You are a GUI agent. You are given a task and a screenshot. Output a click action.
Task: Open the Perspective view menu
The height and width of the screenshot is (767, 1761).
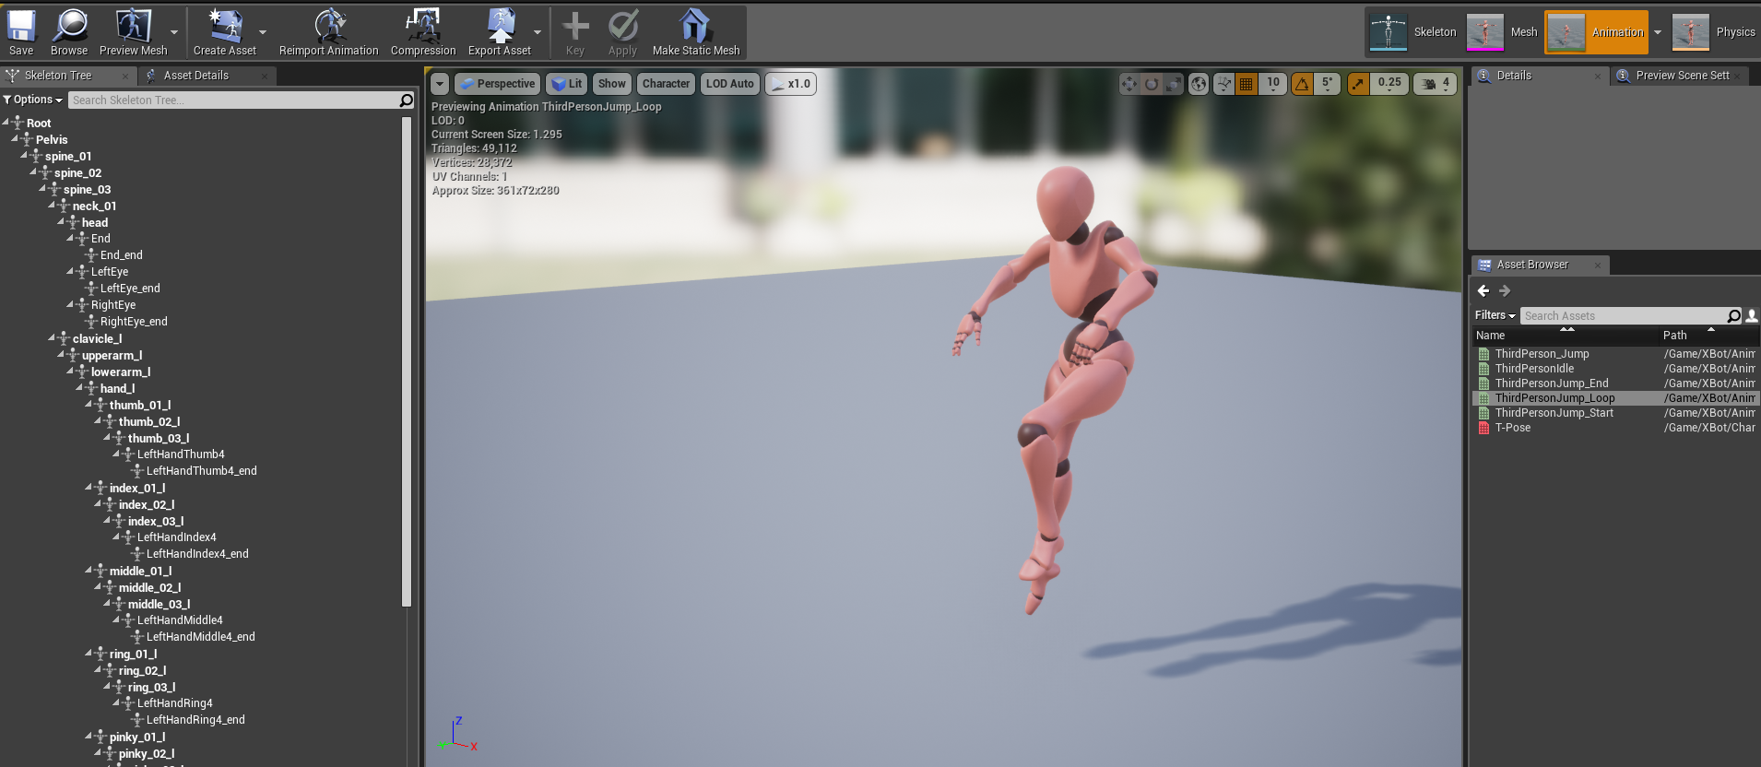tap(497, 84)
